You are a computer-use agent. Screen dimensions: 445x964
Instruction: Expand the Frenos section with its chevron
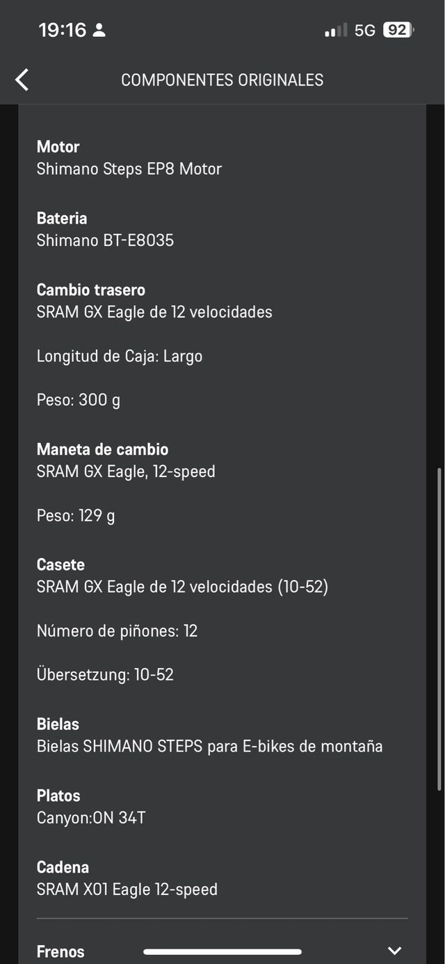[394, 949]
